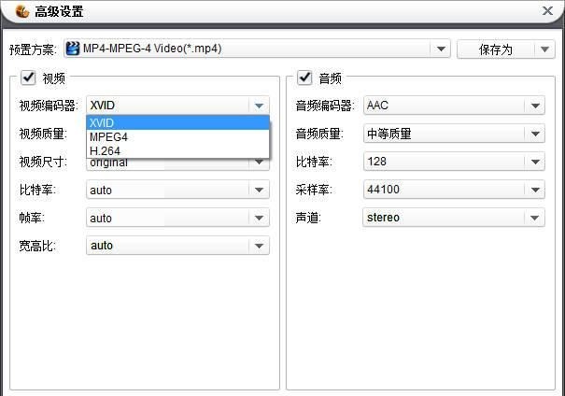Expand the 保存为 arrow menu
The image size is (565, 396).
click(544, 49)
